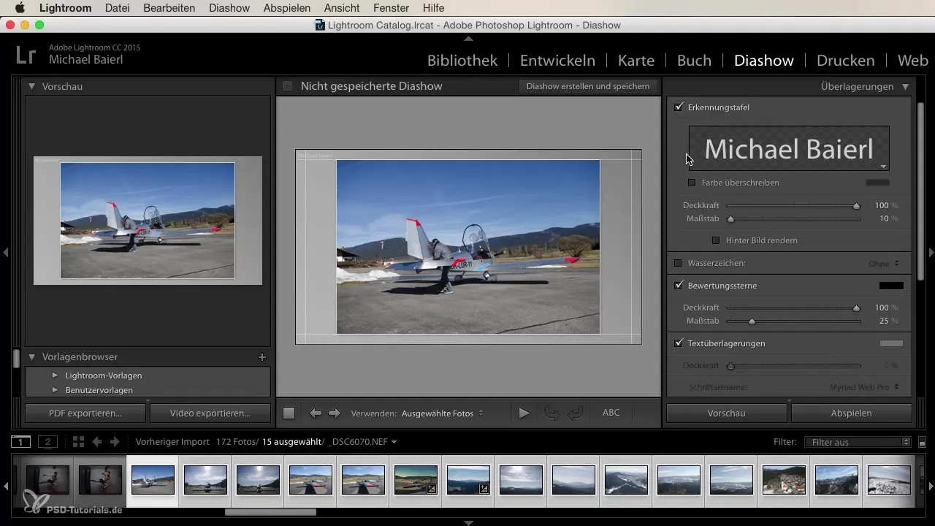Navigate forward arrow in filmstrip bar
935x526 pixels.
click(114, 441)
